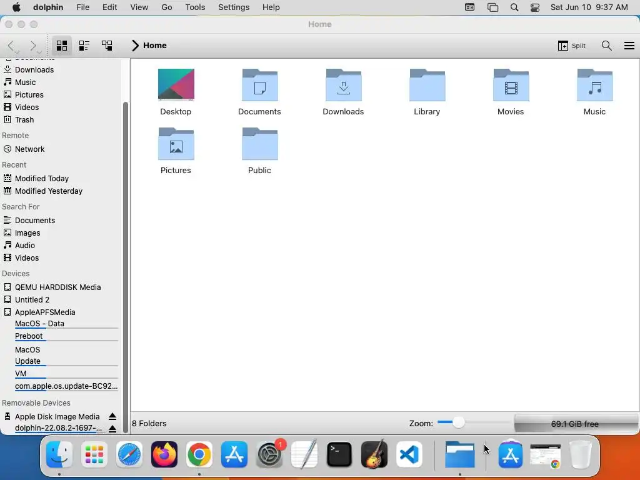Switch to Details tree view mode
The image size is (640, 480).
[x=107, y=45]
